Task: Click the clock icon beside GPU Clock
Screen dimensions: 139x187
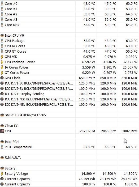Action: (2, 78)
